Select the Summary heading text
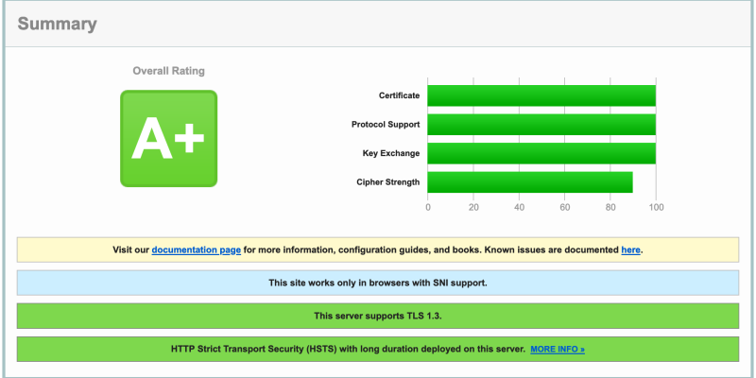756x378 pixels. pos(58,24)
